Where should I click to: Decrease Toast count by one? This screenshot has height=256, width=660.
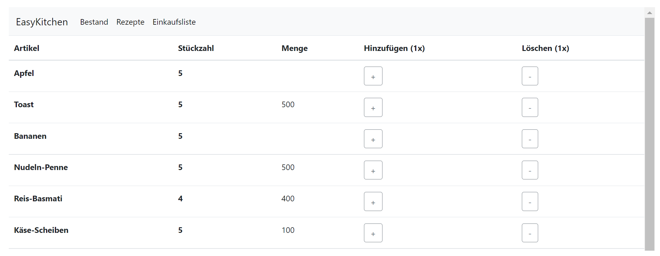(x=530, y=107)
